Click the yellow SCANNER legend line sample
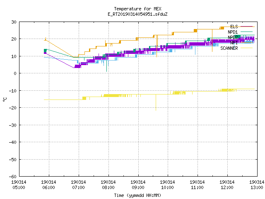265x199 pixels. pos(247,48)
